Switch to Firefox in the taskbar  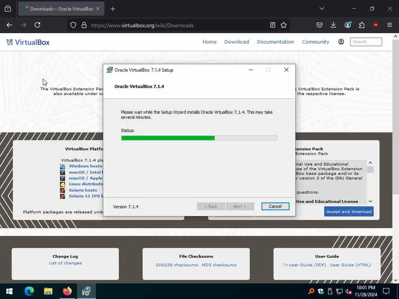point(67,291)
